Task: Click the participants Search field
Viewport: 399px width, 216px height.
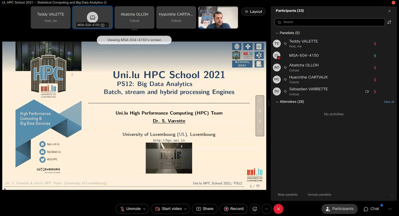Action: [330, 22]
